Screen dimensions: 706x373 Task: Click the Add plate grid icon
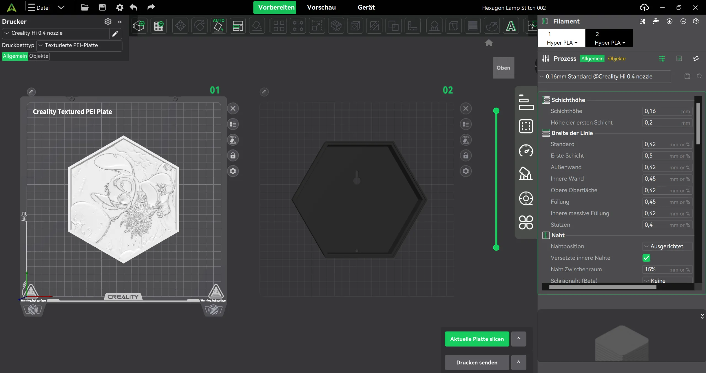158,26
